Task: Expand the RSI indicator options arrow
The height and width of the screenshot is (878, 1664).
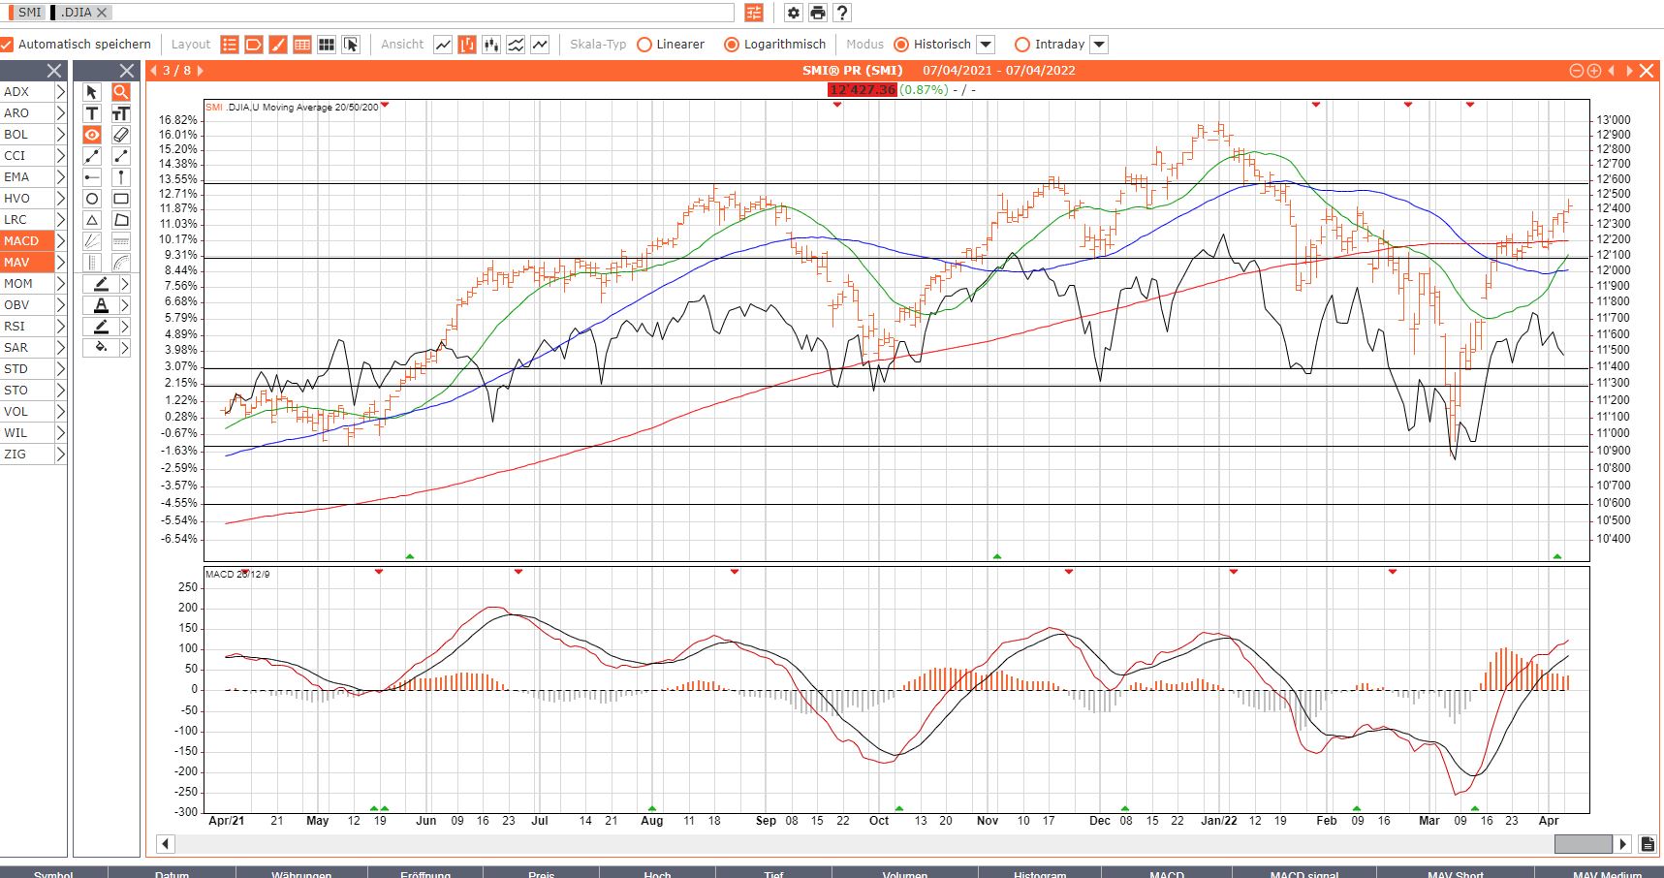Action: [60, 327]
